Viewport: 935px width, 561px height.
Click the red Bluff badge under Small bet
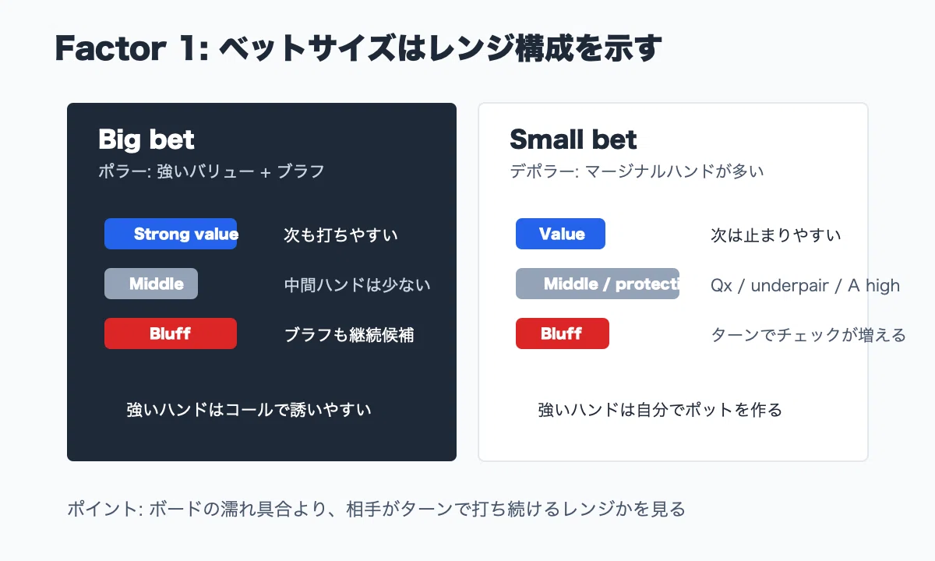[x=563, y=333]
